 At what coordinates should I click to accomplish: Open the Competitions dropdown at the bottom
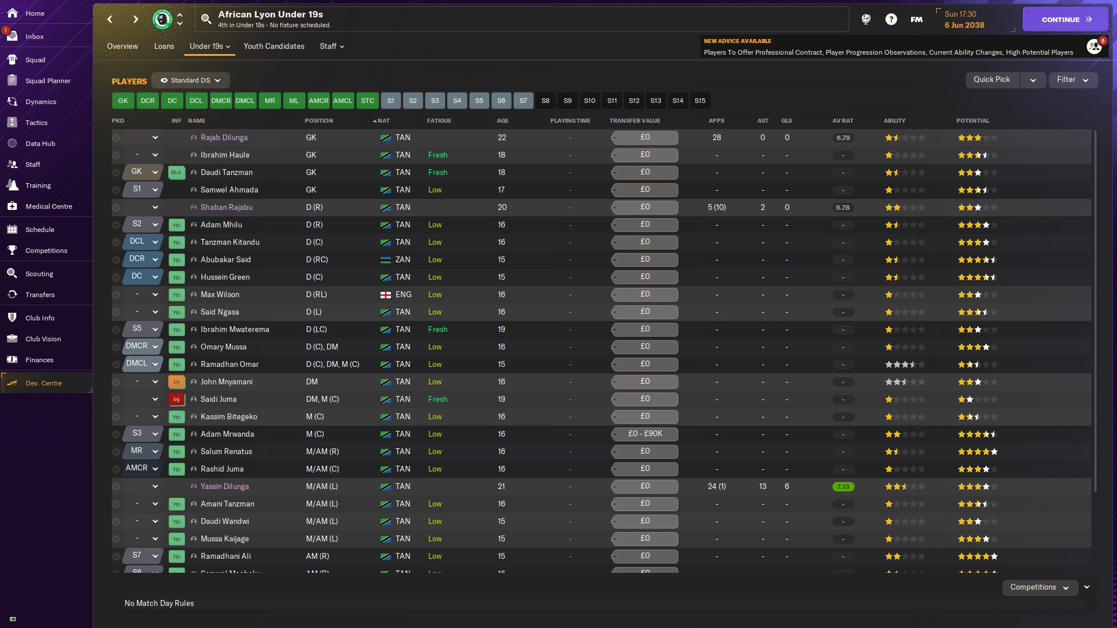tap(1039, 587)
